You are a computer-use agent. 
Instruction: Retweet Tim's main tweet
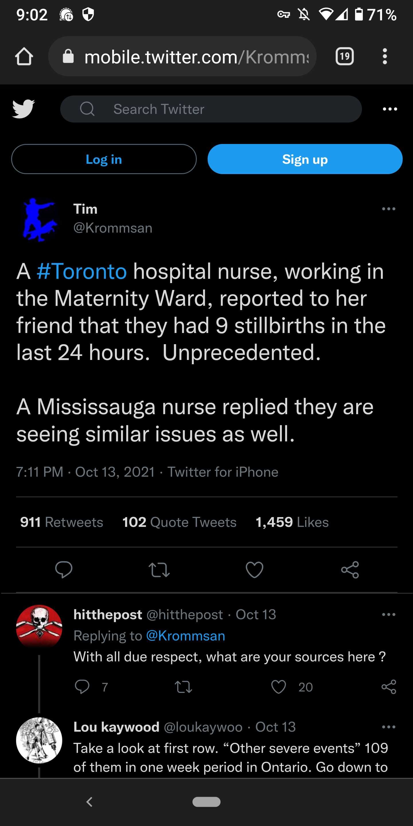159,570
